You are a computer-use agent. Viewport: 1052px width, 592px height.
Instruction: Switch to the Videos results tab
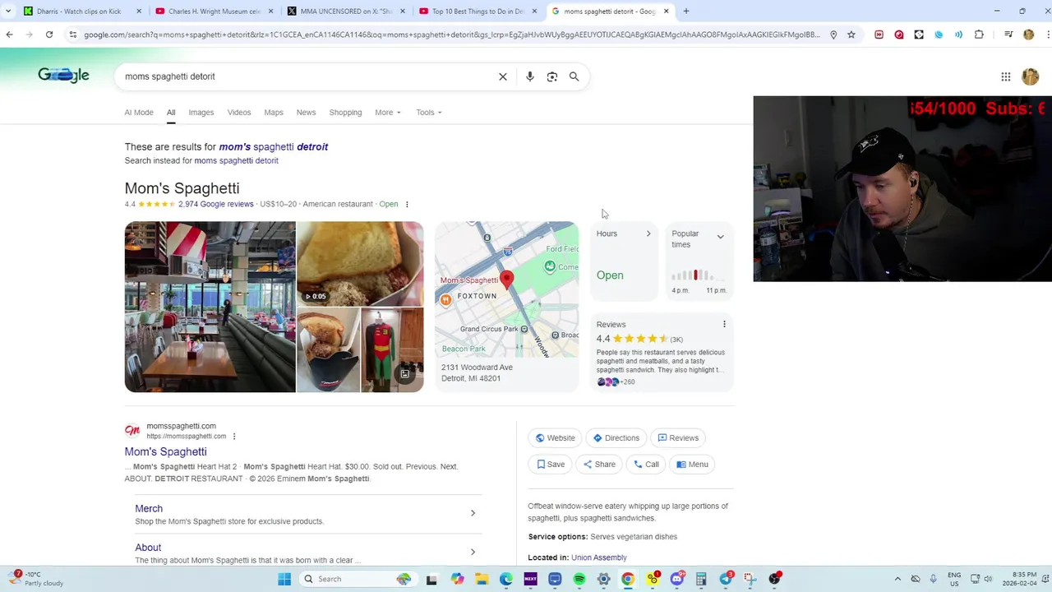point(239,113)
